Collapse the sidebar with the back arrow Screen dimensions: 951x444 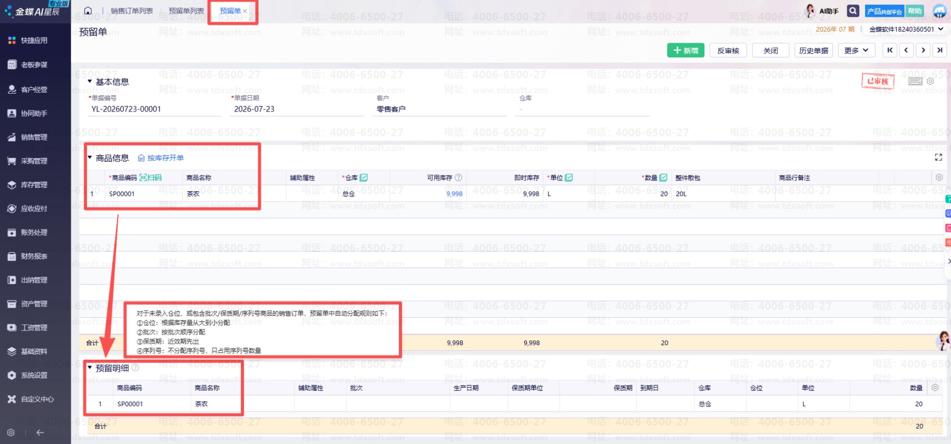tap(40, 432)
